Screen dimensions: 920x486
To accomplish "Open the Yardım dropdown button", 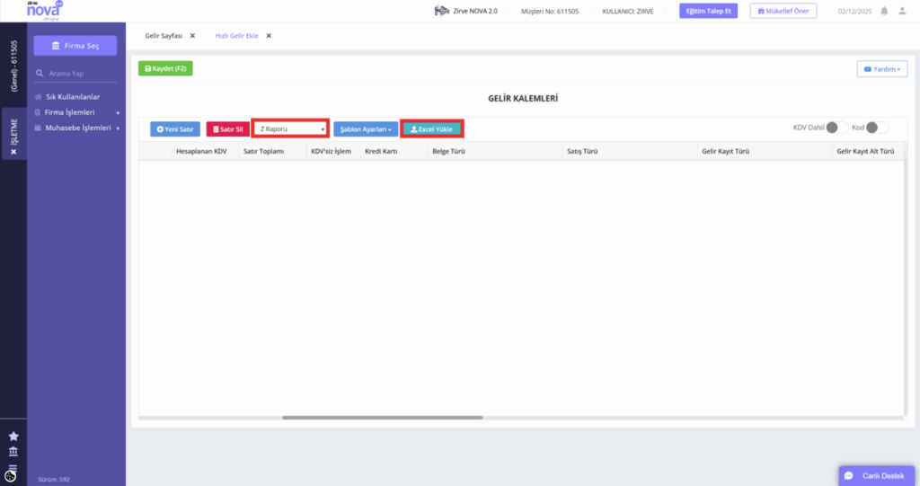I will pyautogui.click(x=882, y=68).
